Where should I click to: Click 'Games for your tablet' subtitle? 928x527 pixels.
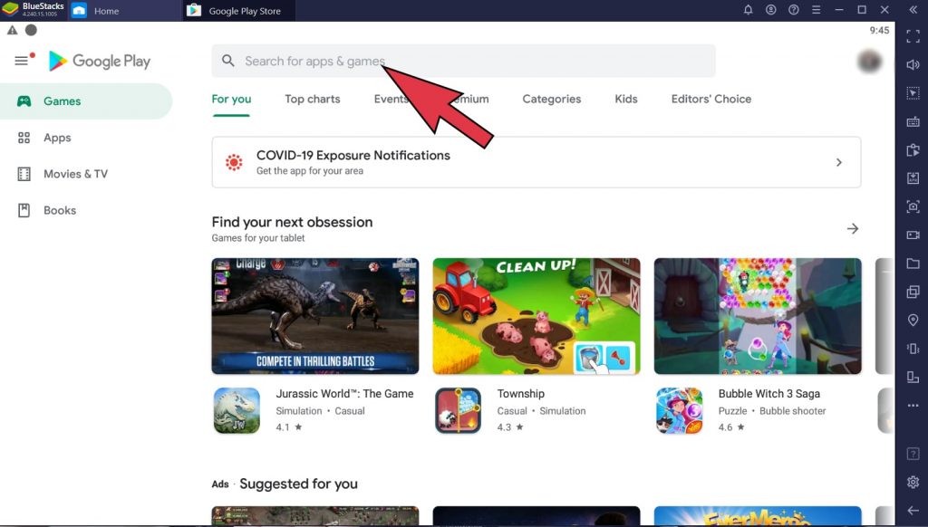click(258, 238)
